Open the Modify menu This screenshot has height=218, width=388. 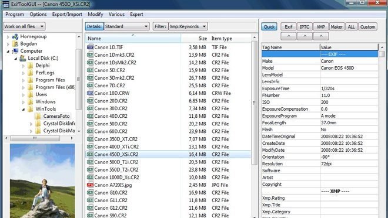[x=95, y=14]
